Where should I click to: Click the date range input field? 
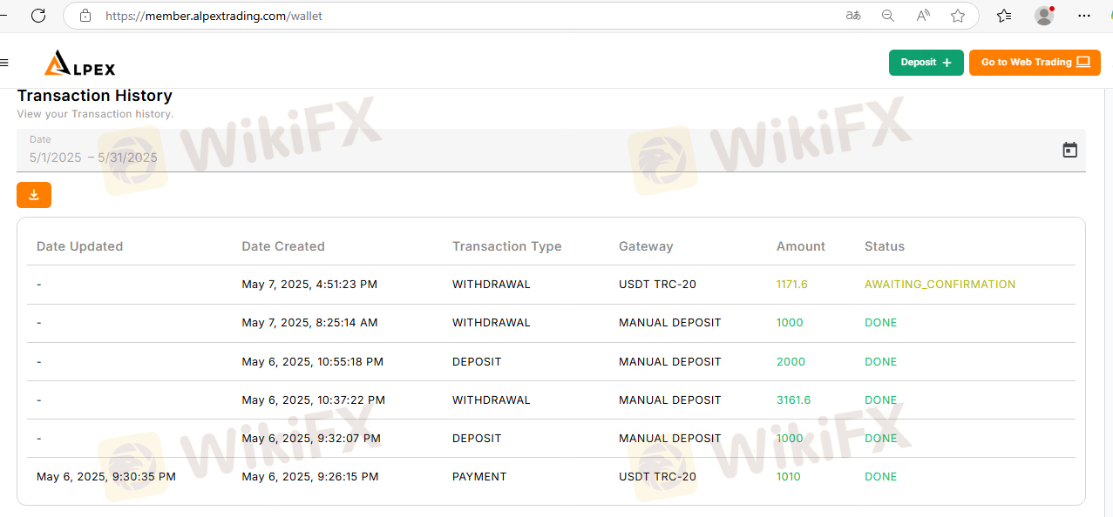523,157
